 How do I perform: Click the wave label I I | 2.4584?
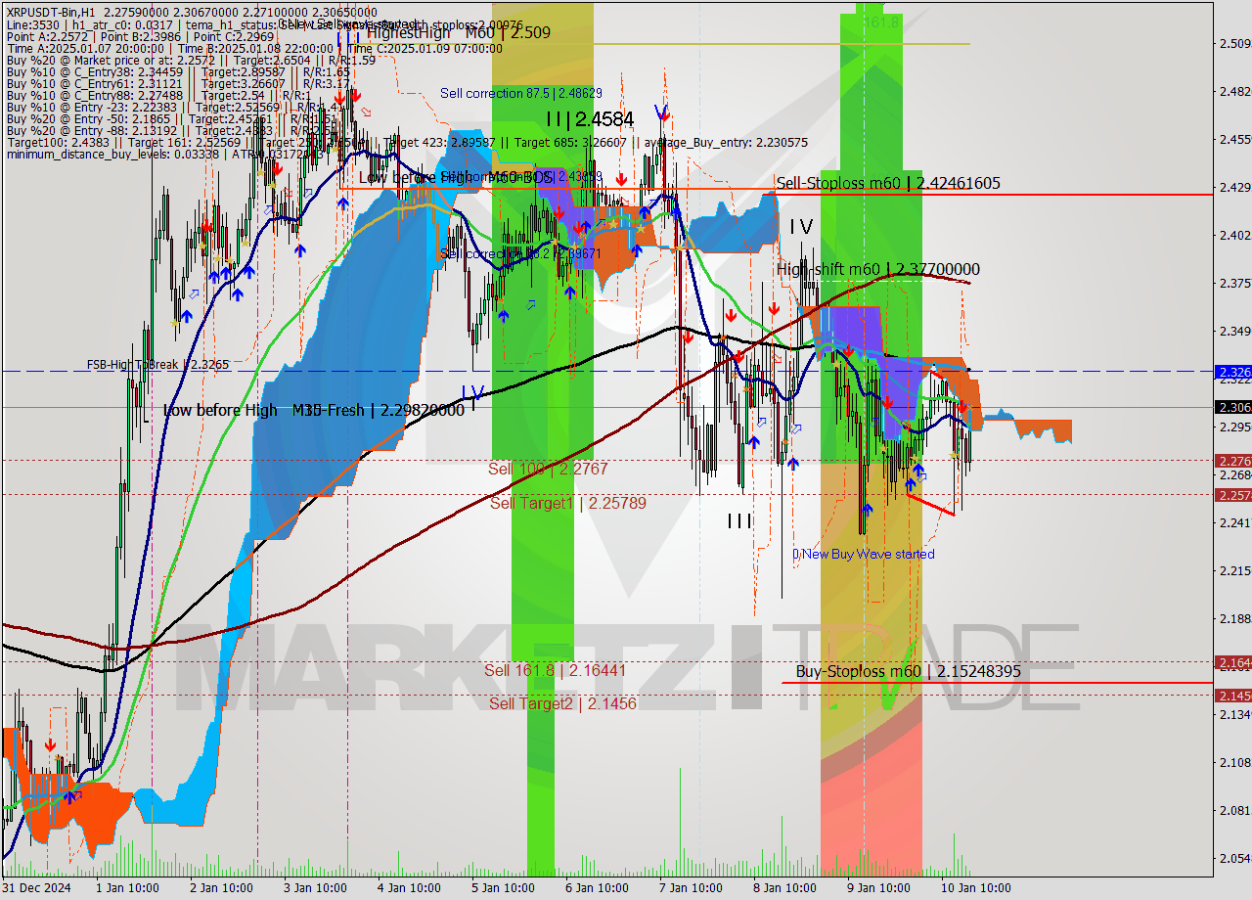[x=590, y=119]
